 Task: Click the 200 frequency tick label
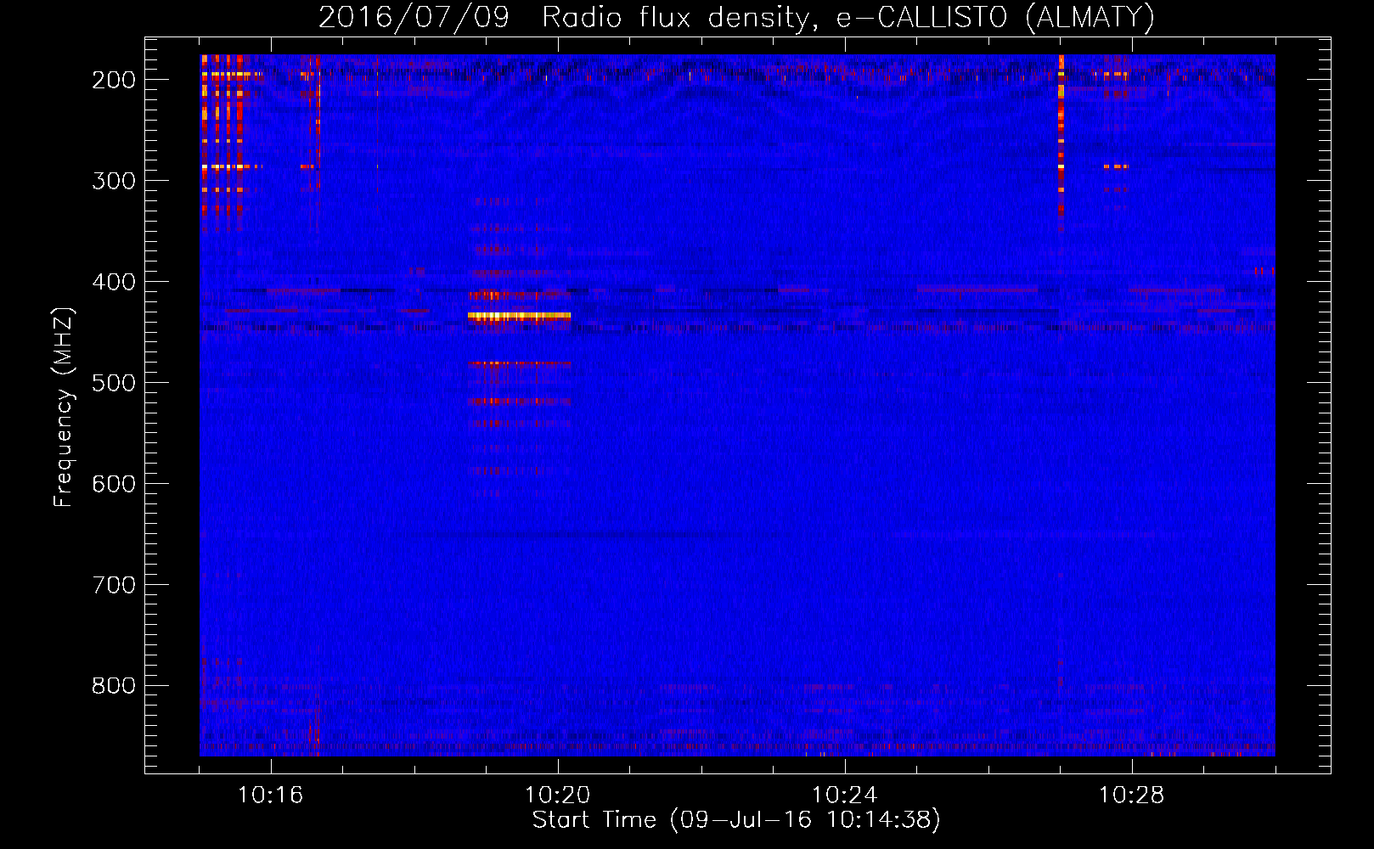tap(114, 80)
